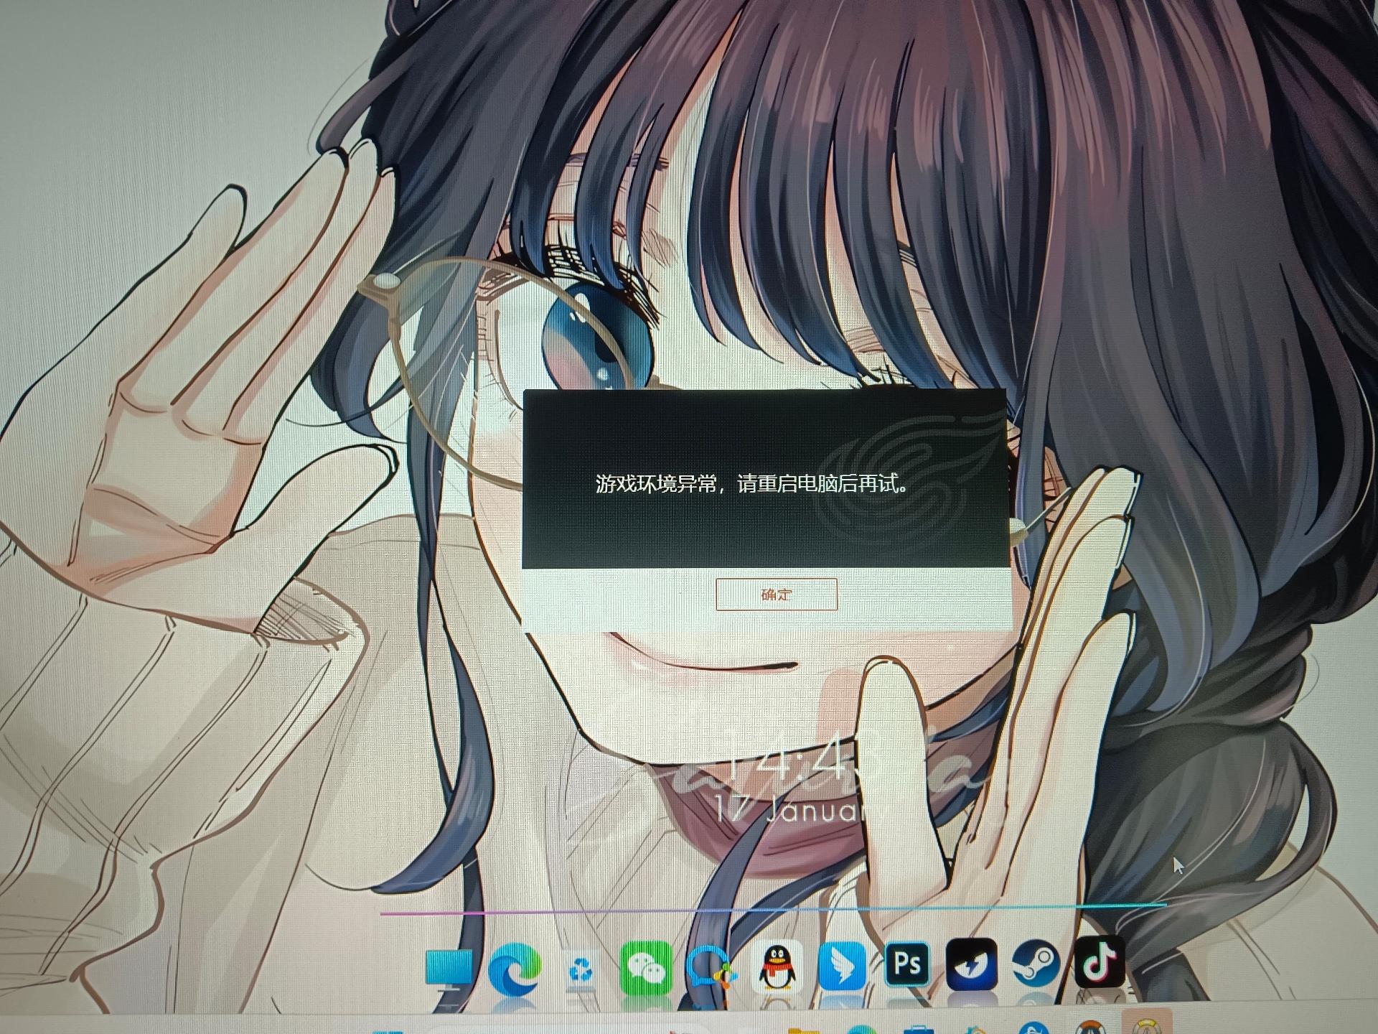1378x1034 pixels.
Task: Open the Douyin/TikTok dock icon
Action: (x=1098, y=961)
